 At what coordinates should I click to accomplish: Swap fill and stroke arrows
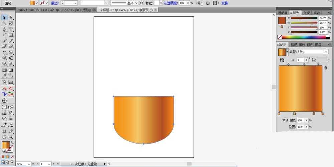tap(12, 143)
